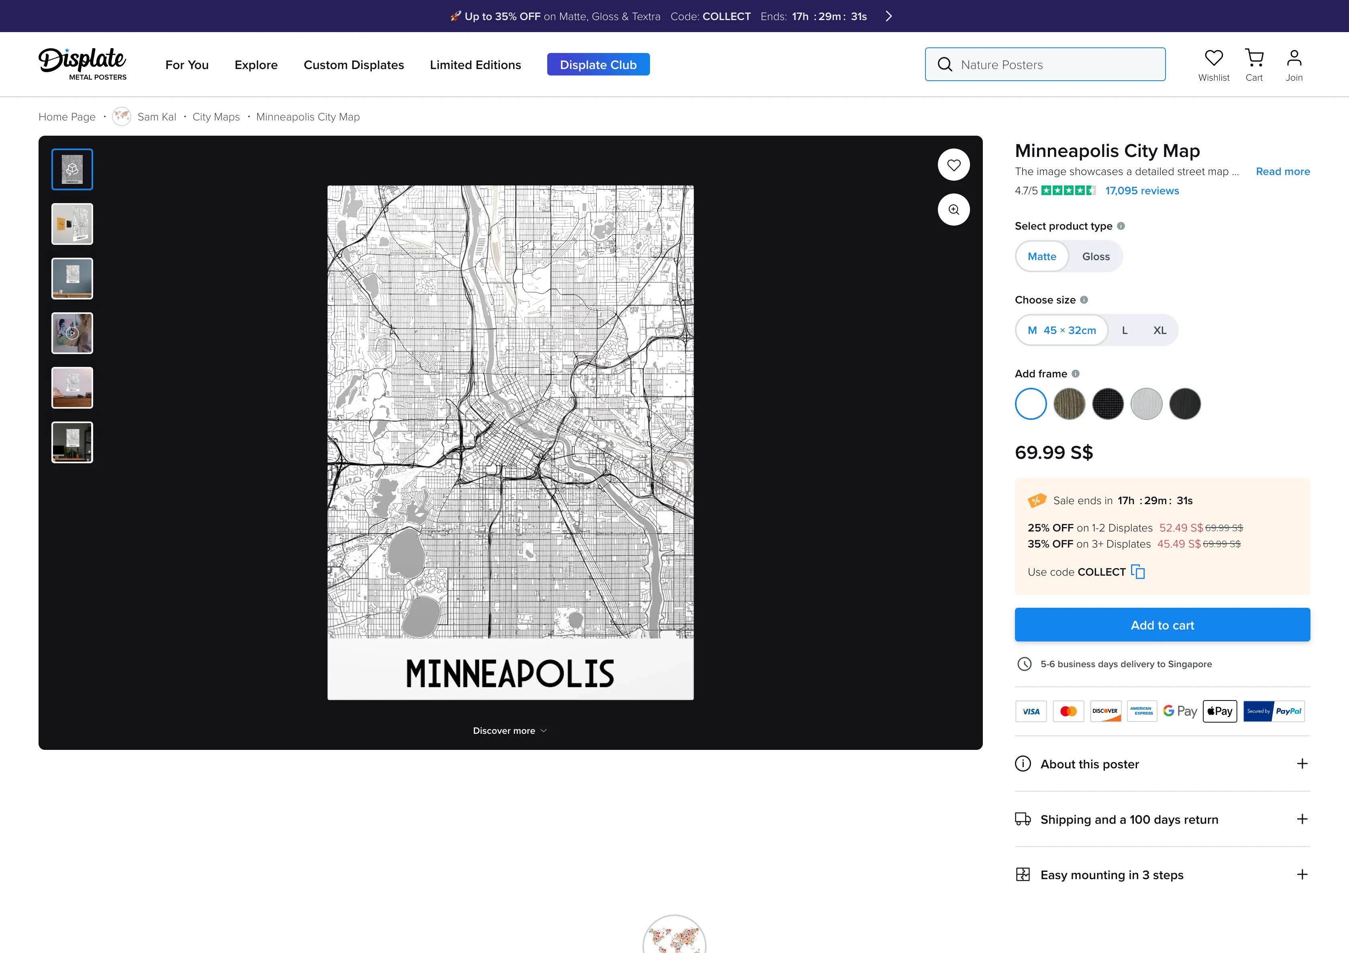
Task: Select the graphite frame swatch
Action: [1185, 404]
